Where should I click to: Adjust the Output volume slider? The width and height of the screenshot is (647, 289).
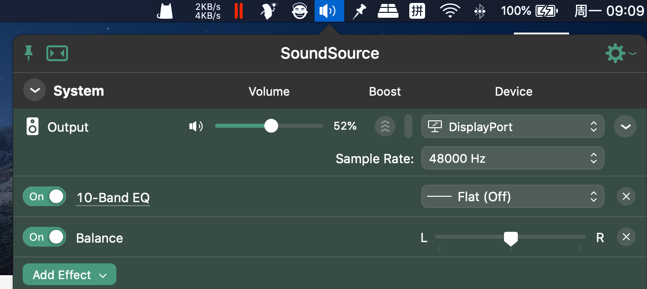click(269, 126)
